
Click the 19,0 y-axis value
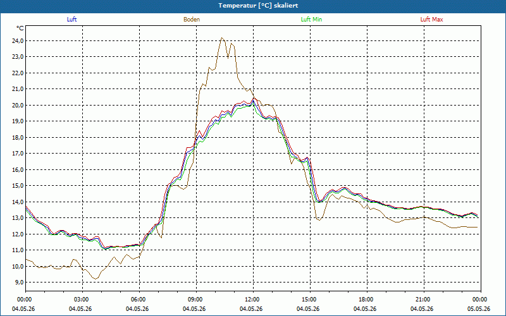pos(18,121)
